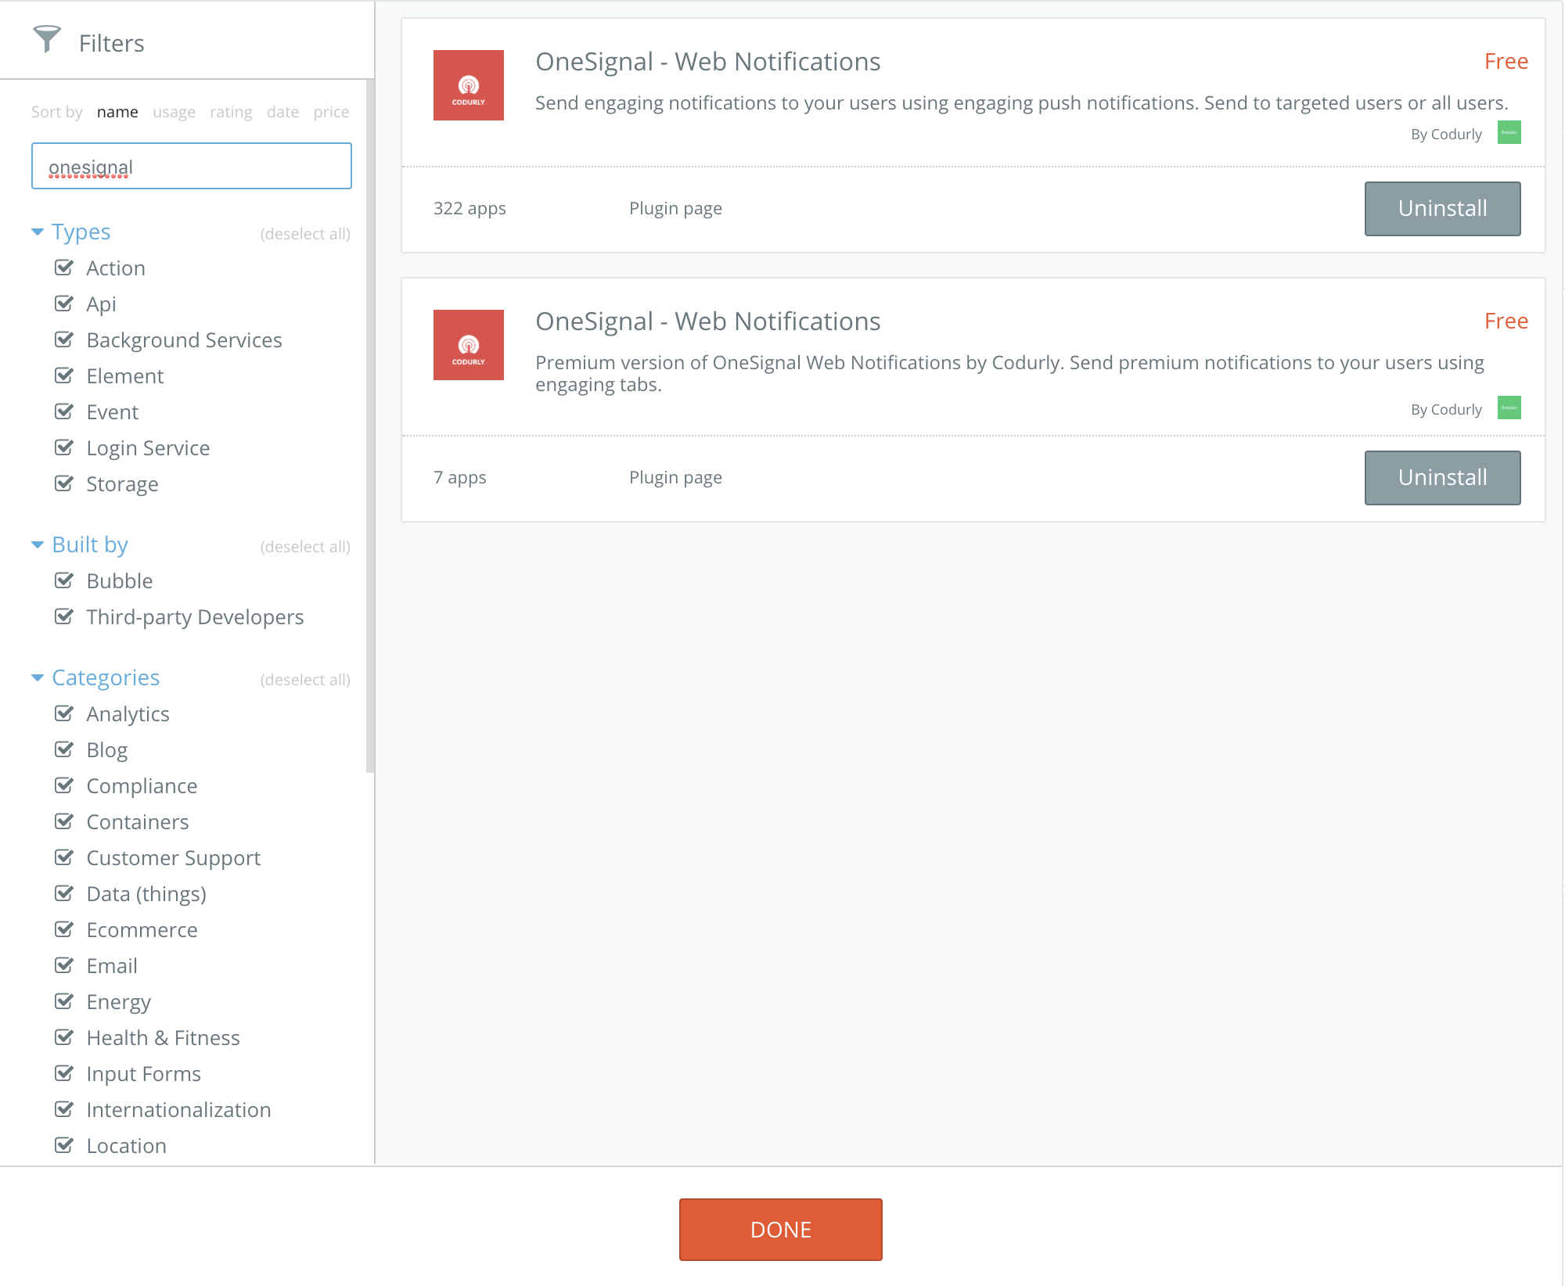Image resolution: width=1565 pixels, height=1286 pixels.
Task: Click the Filters funnel icon
Action: point(47,39)
